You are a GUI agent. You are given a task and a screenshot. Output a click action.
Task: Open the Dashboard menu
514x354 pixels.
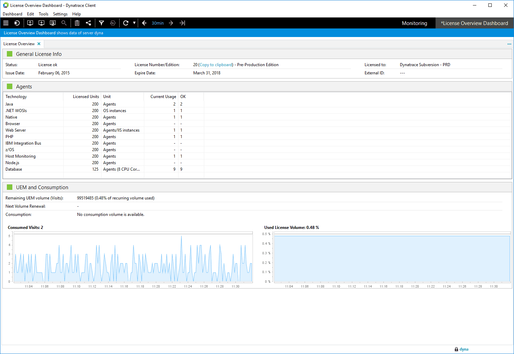(12, 14)
